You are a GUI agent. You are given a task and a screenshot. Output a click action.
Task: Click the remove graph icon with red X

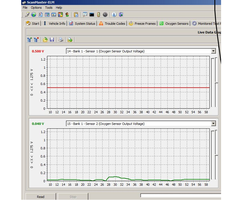pyautogui.click(x=36, y=40)
